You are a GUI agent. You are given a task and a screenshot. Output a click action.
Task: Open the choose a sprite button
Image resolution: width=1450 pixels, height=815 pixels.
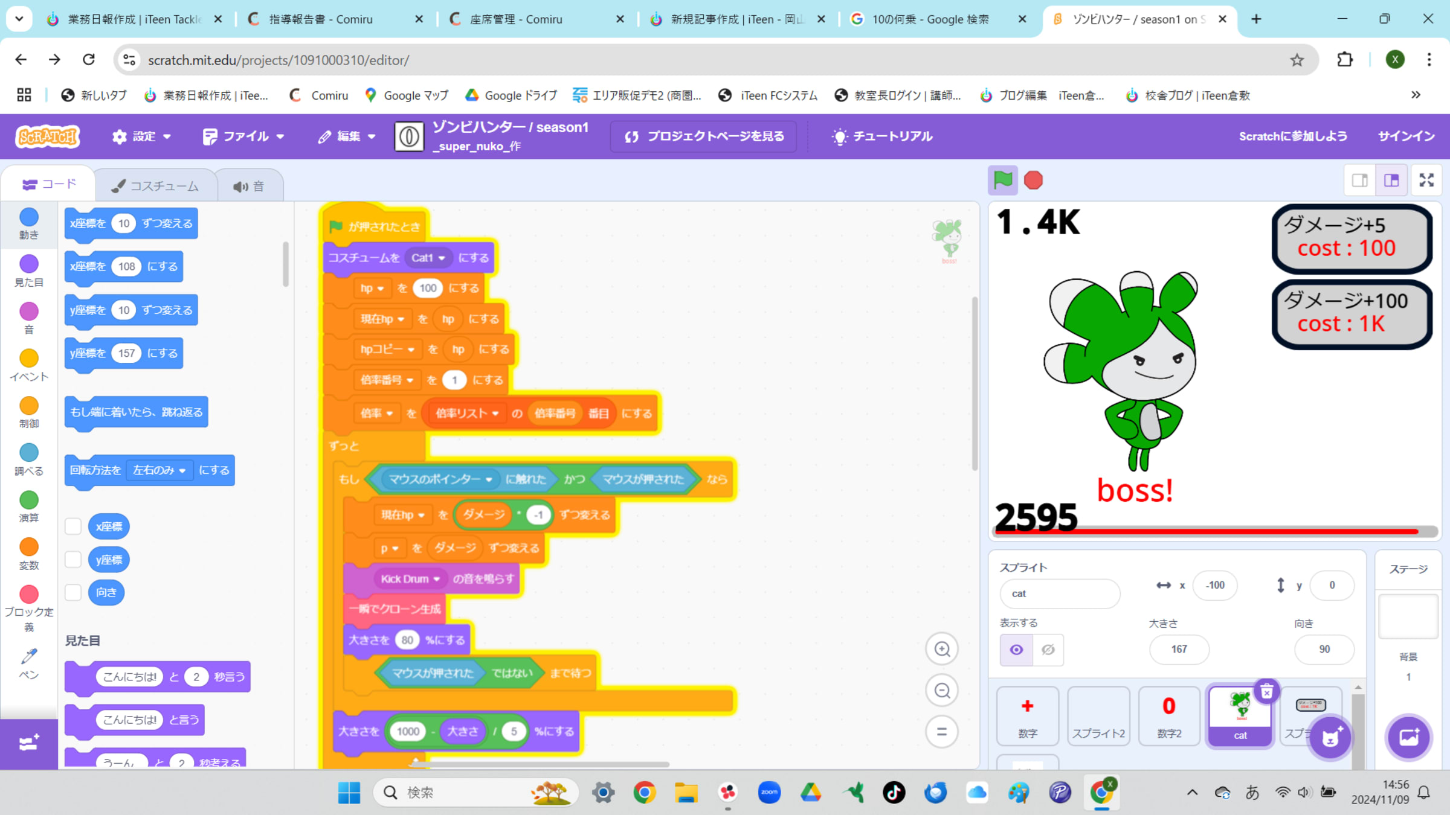click(1331, 737)
